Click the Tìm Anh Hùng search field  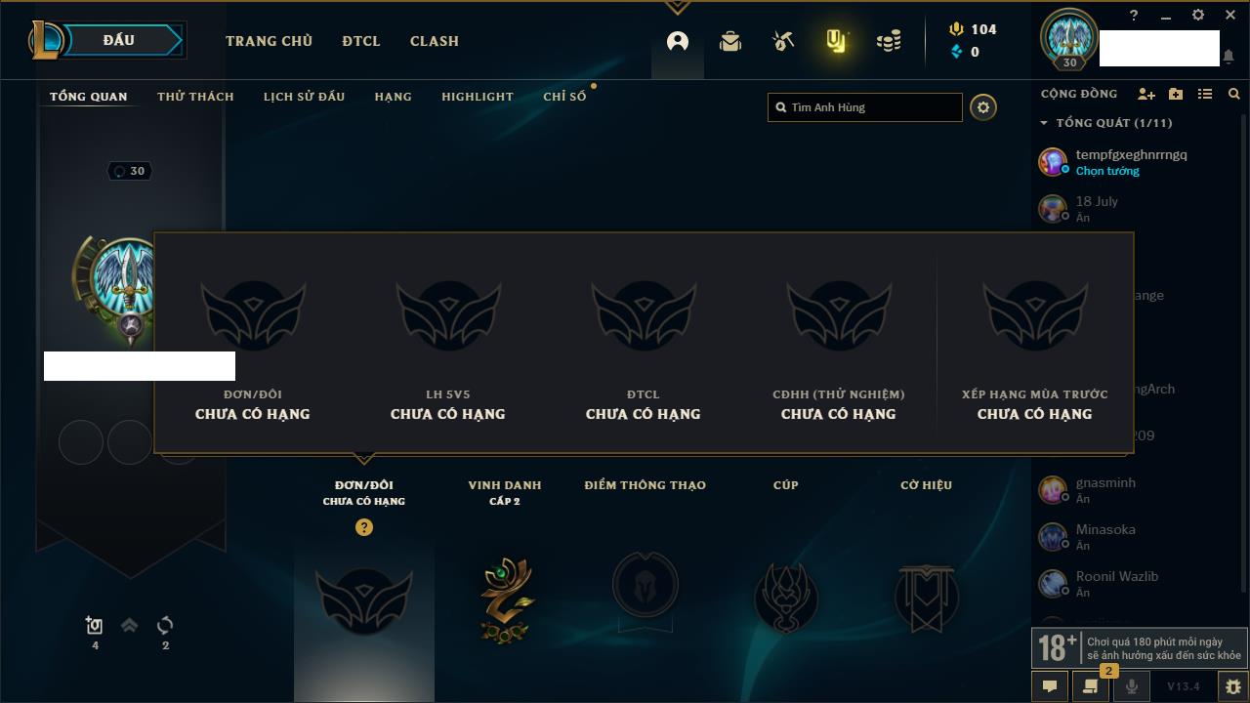coord(865,107)
